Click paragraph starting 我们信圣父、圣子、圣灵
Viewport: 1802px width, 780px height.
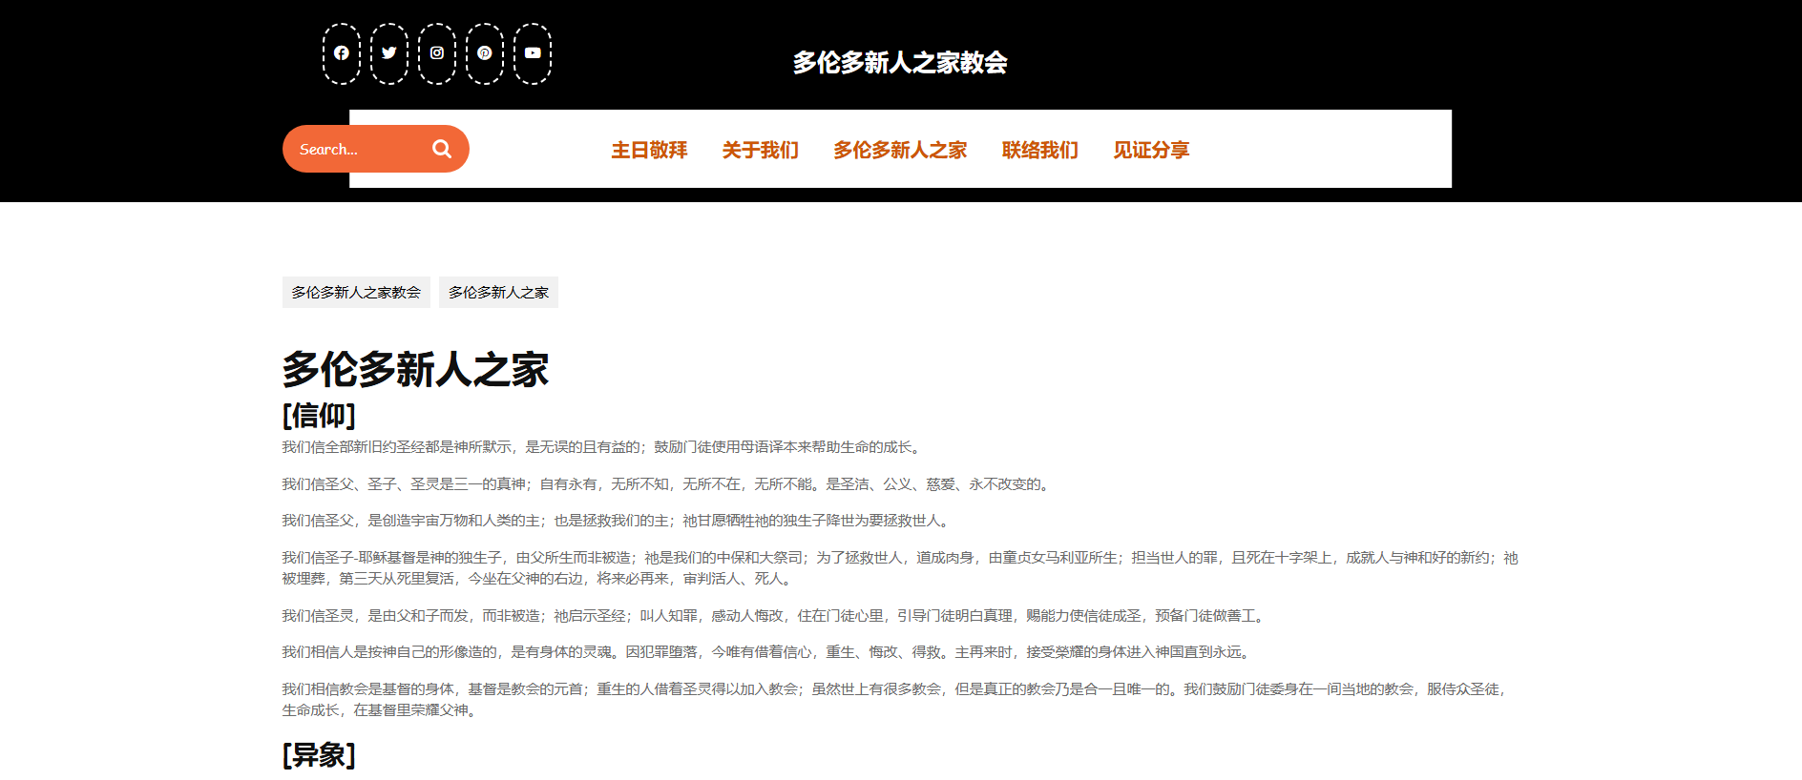(x=668, y=484)
